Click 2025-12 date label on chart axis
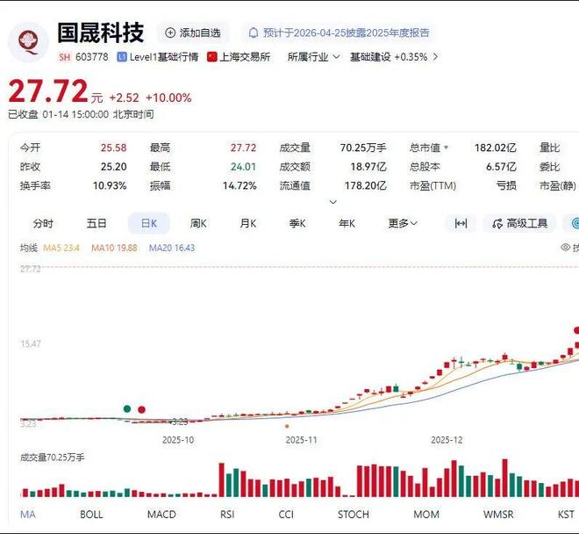 [447, 440]
